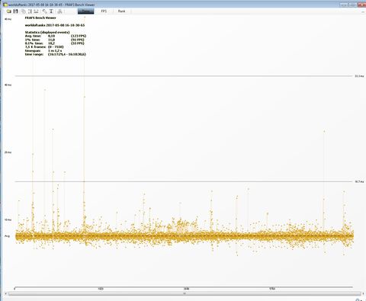Click the save floppy disk icon
The image size is (366, 301).
click(15, 11)
